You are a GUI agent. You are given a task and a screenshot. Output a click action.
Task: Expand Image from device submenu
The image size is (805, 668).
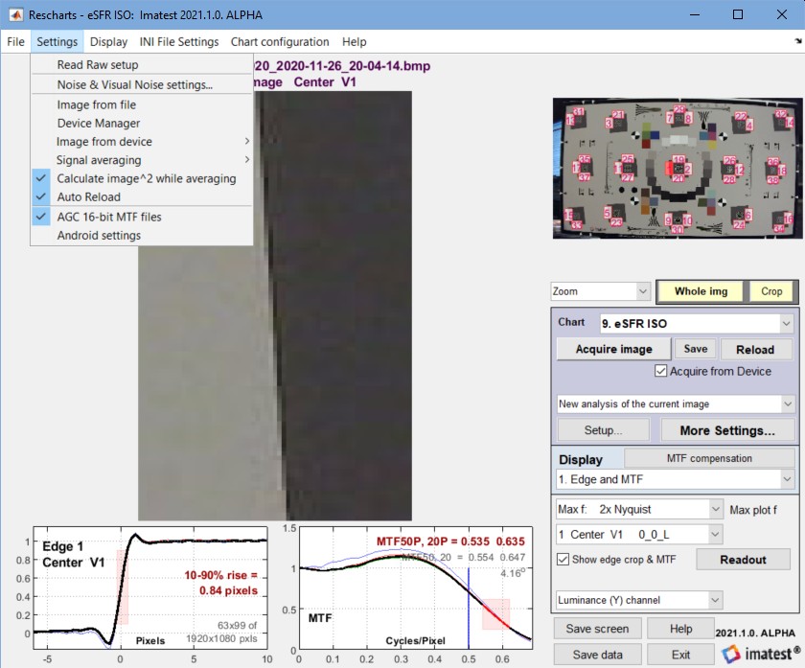tap(142, 142)
